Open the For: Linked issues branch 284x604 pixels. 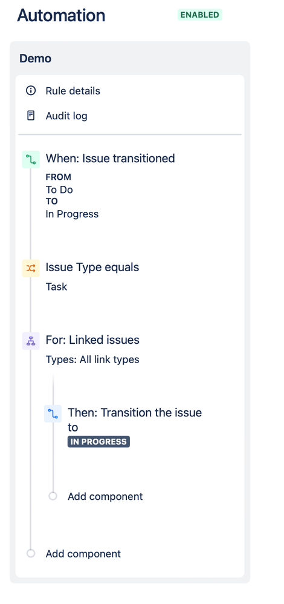(x=92, y=340)
